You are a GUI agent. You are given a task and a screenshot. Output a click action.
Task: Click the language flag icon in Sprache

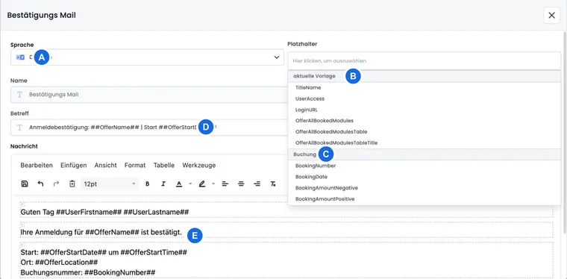point(20,57)
